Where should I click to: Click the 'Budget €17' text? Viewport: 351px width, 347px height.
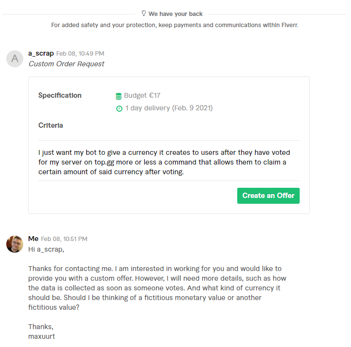[142, 95]
